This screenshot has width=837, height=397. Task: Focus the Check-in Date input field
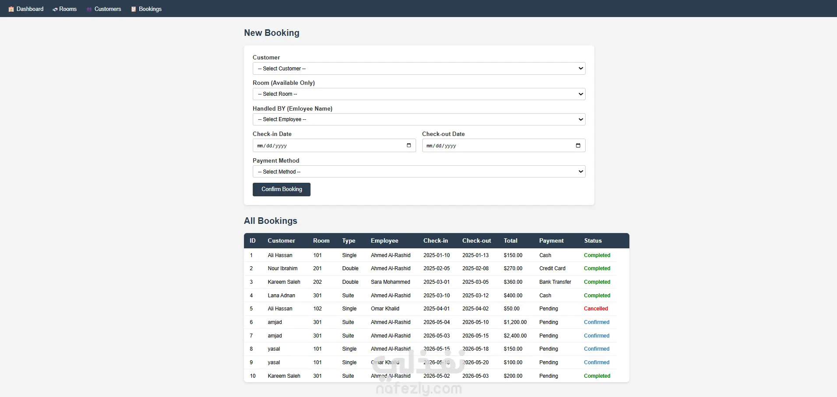pyautogui.click(x=334, y=146)
